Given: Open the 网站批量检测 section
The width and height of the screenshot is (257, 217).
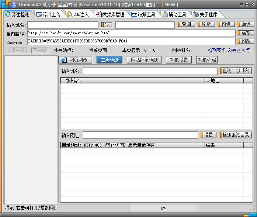Looking at the screenshot, I should pos(144,60).
